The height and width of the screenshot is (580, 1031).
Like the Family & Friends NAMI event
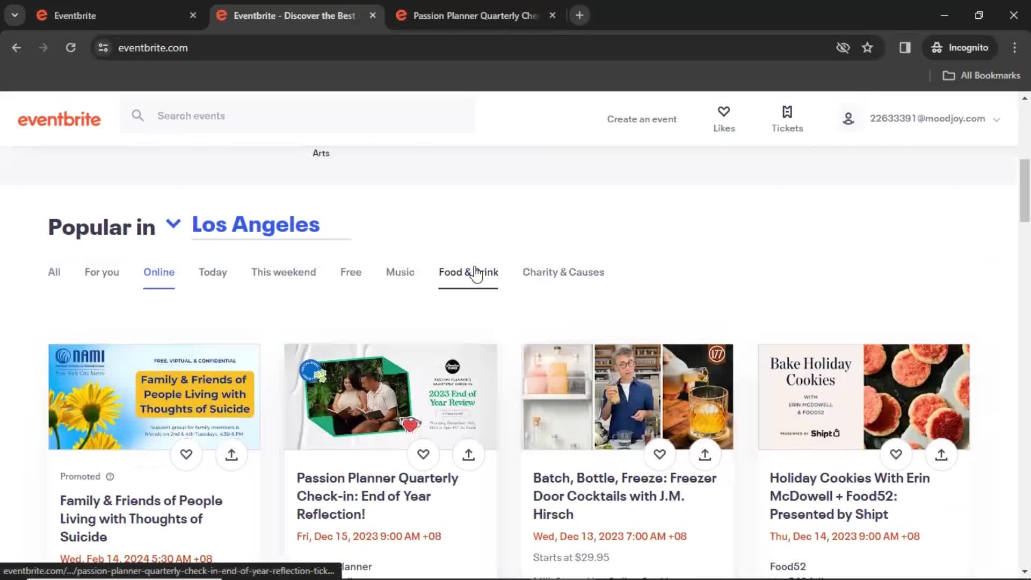(x=186, y=454)
